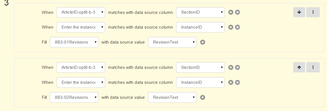Add fill action after 8B3-01Revisions row
This screenshot has width=330, height=111.
pyautogui.click(x=202, y=42)
